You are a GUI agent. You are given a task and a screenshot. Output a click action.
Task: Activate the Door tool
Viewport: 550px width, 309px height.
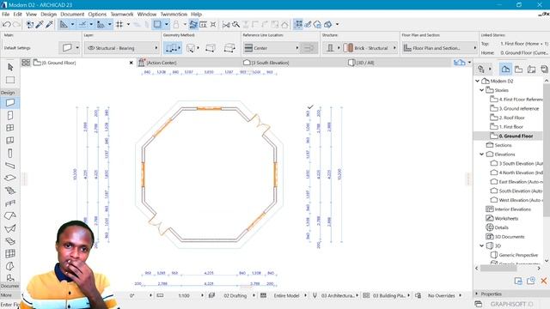click(x=10, y=115)
